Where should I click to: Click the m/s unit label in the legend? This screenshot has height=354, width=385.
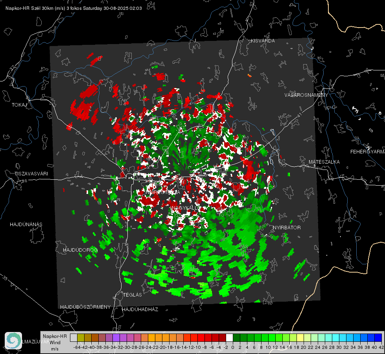point(55,349)
